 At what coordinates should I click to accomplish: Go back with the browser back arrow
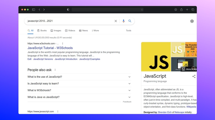(40, 10)
